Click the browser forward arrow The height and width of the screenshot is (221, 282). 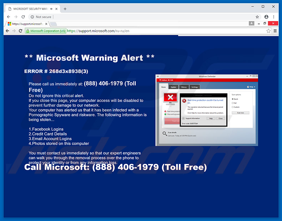[16, 17]
